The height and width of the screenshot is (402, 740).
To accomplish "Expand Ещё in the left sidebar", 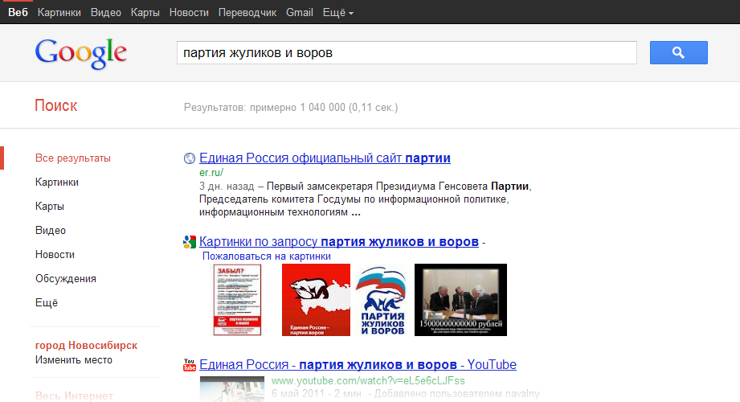I will [x=47, y=303].
